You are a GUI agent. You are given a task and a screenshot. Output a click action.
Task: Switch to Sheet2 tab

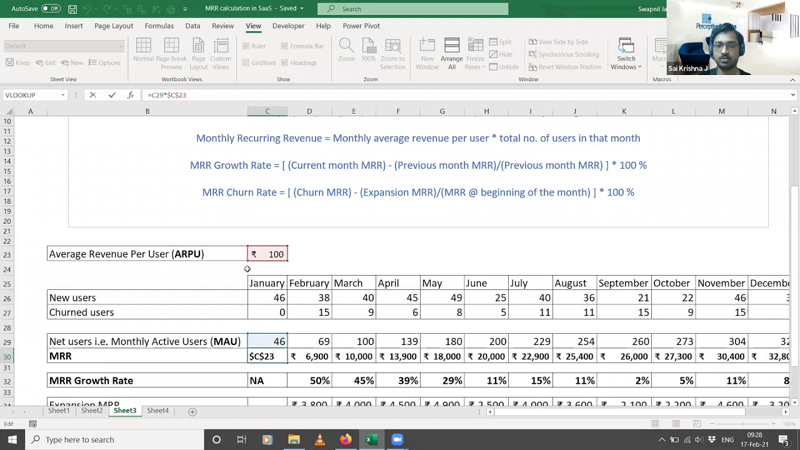click(x=91, y=411)
